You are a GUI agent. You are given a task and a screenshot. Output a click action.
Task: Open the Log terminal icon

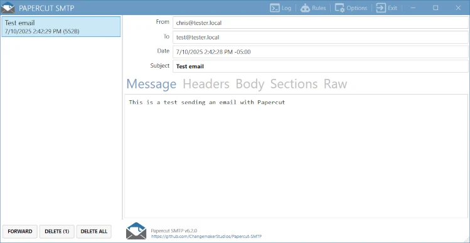(275, 8)
